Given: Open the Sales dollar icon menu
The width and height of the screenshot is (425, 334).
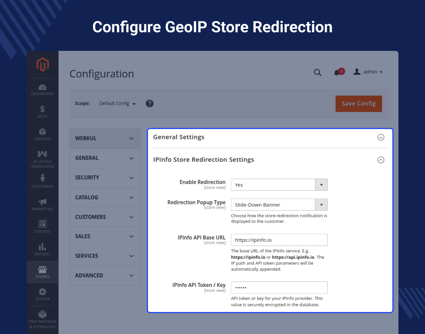Looking at the screenshot, I should [x=42, y=112].
